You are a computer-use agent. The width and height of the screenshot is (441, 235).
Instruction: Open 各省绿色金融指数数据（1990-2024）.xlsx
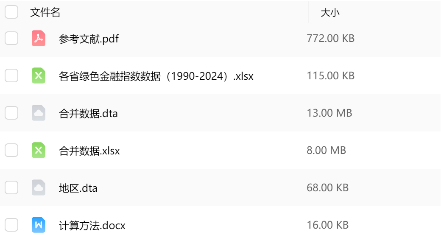pos(156,76)
